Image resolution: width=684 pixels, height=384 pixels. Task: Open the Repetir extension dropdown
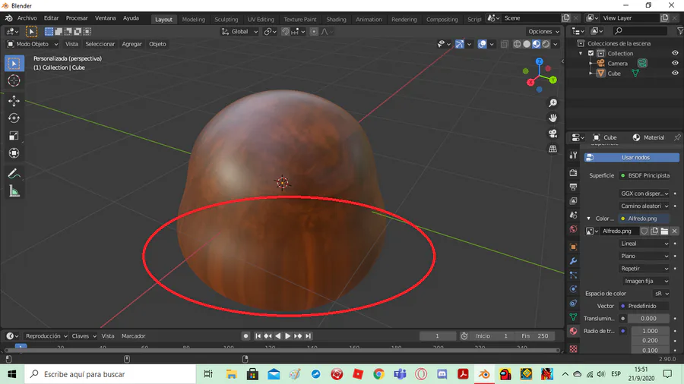[644, 269]
